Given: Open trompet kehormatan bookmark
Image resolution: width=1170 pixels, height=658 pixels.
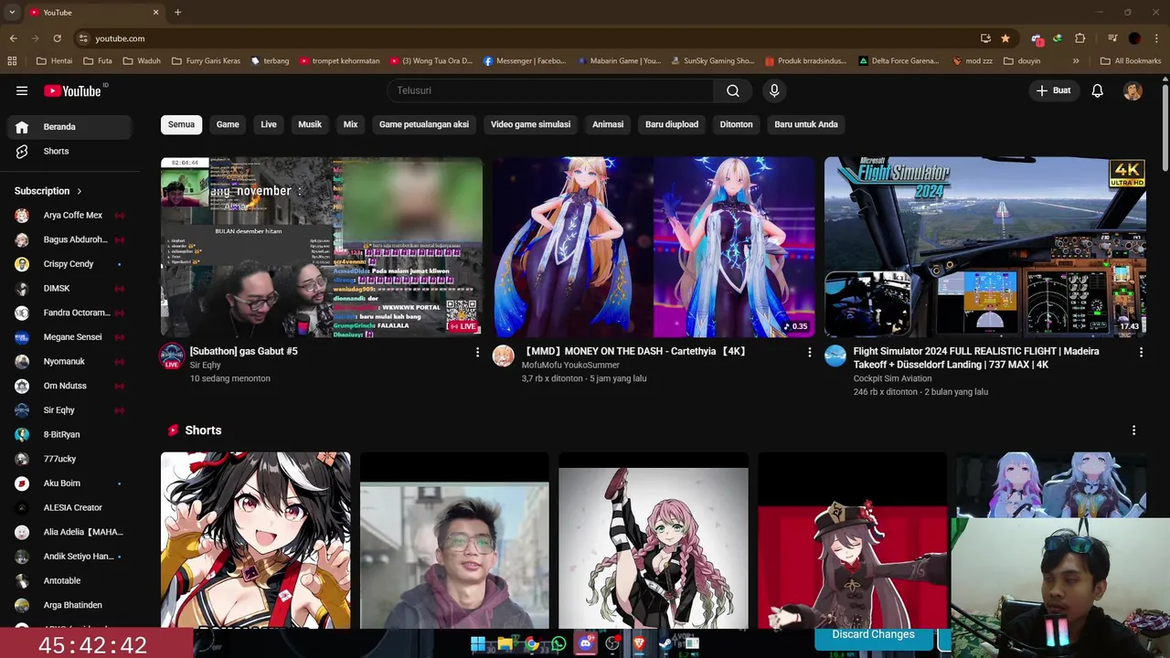Looking at the screenshot, I should [x=338, y=61].
